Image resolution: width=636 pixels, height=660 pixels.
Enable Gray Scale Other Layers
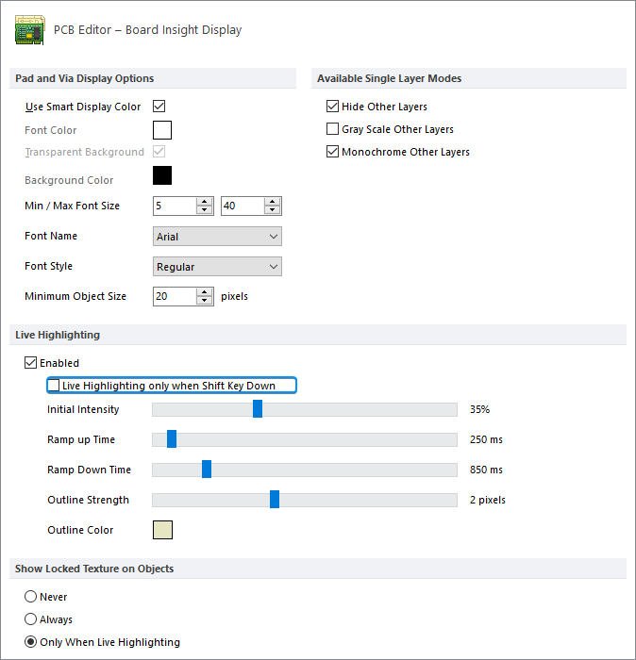pyautogui.click(x=332, y=129)
